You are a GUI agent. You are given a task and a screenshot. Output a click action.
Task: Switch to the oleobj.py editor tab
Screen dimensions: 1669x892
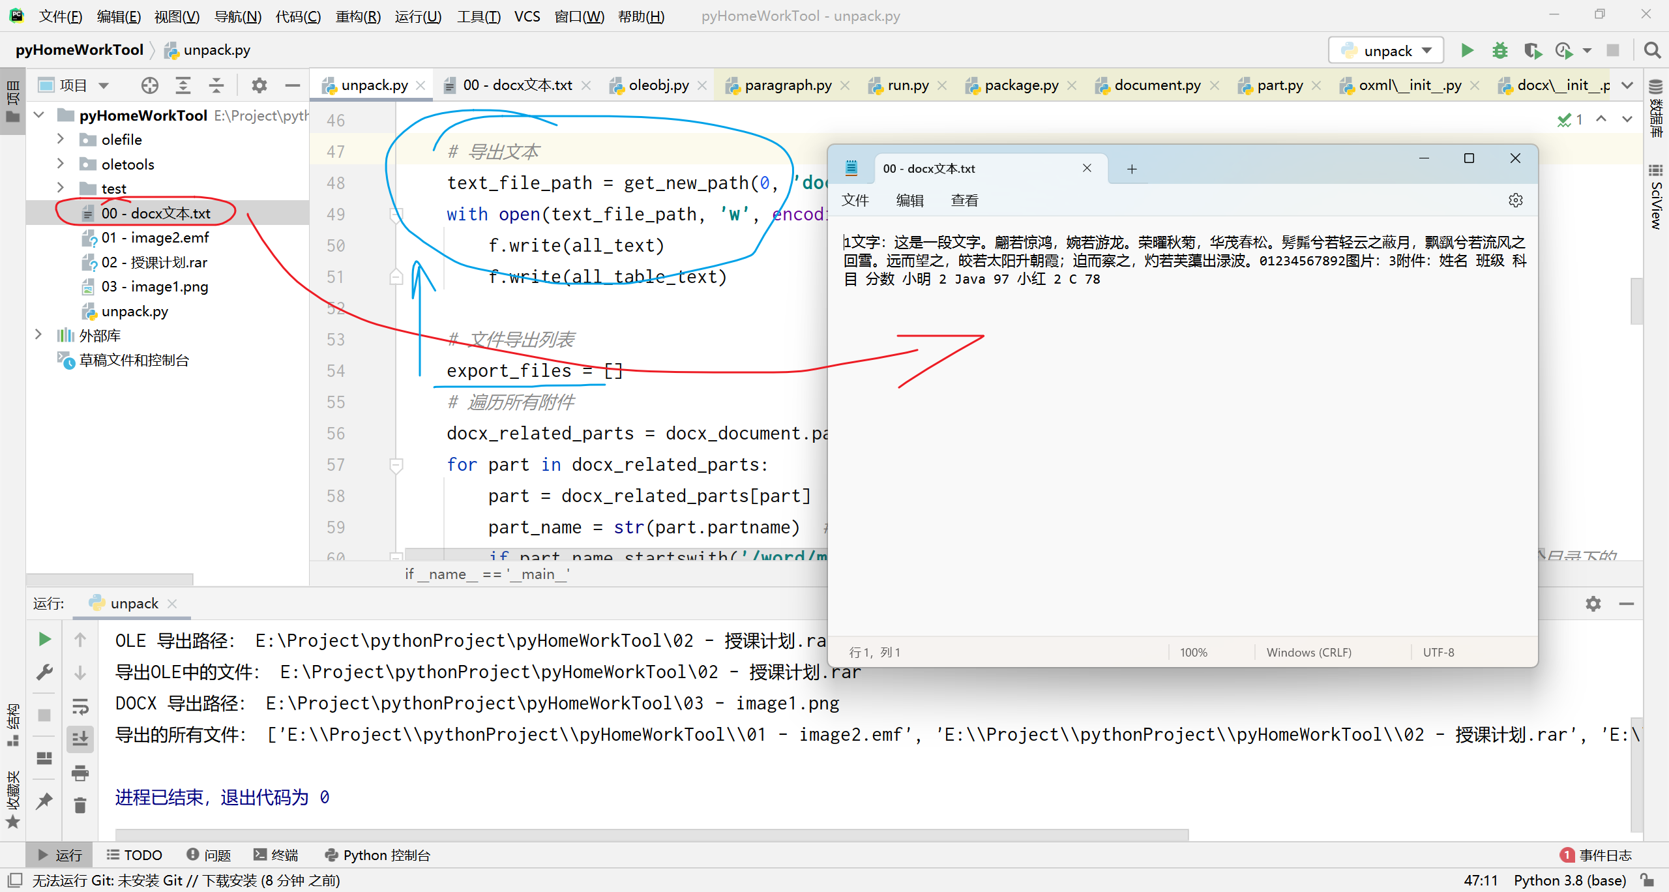(658, 85)
